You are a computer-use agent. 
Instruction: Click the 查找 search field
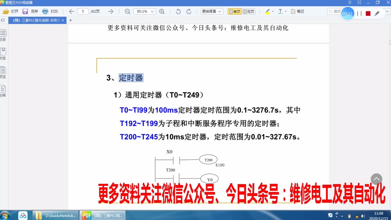click(334, 11)
